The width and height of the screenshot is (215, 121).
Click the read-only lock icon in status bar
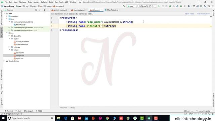tap(209, 114)
